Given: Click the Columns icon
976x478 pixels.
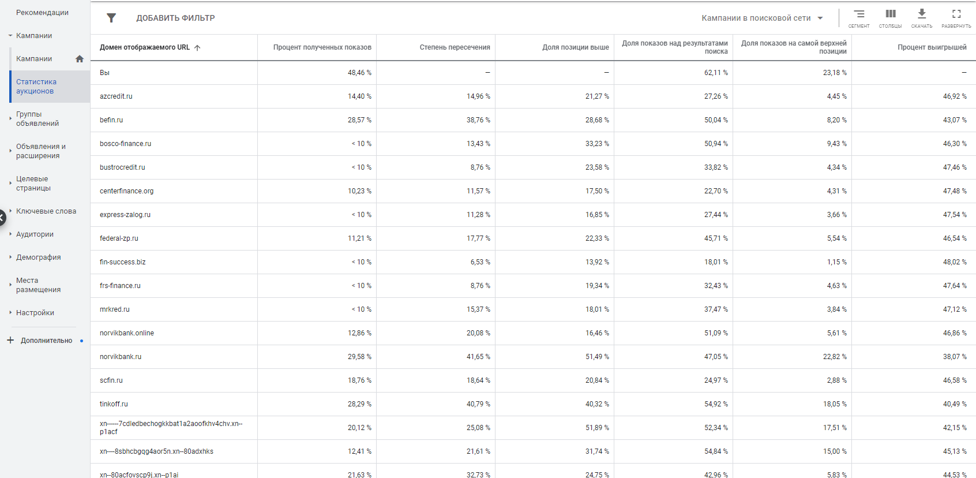Looking at the screenshot, I should (891, 14).
